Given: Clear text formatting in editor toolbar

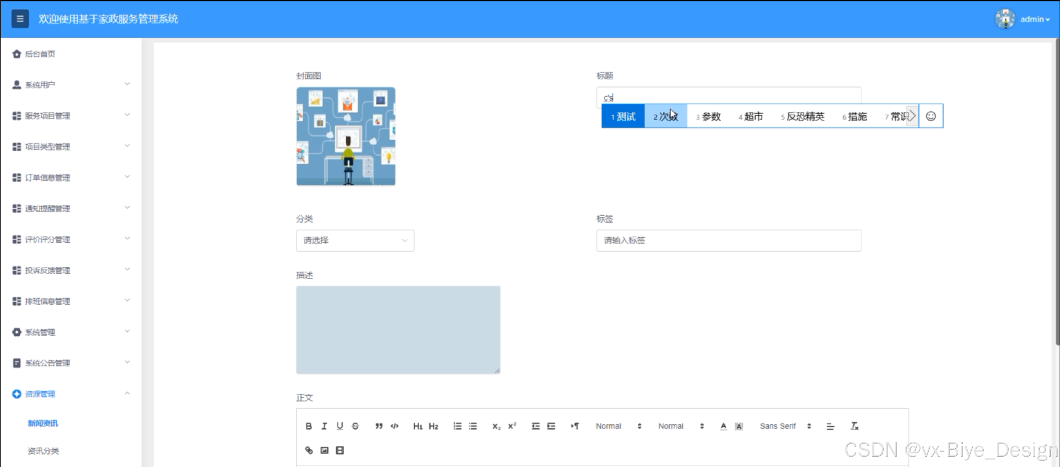Looking at the screenshot, I should click(x=854, y=426).
